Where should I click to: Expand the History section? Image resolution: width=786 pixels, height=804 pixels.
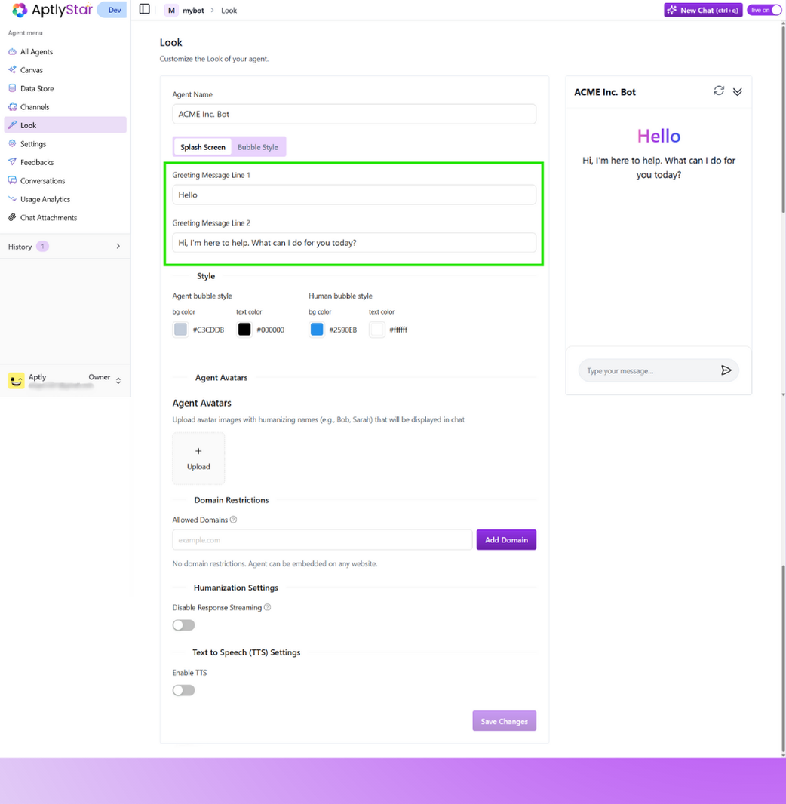(118, 246)
